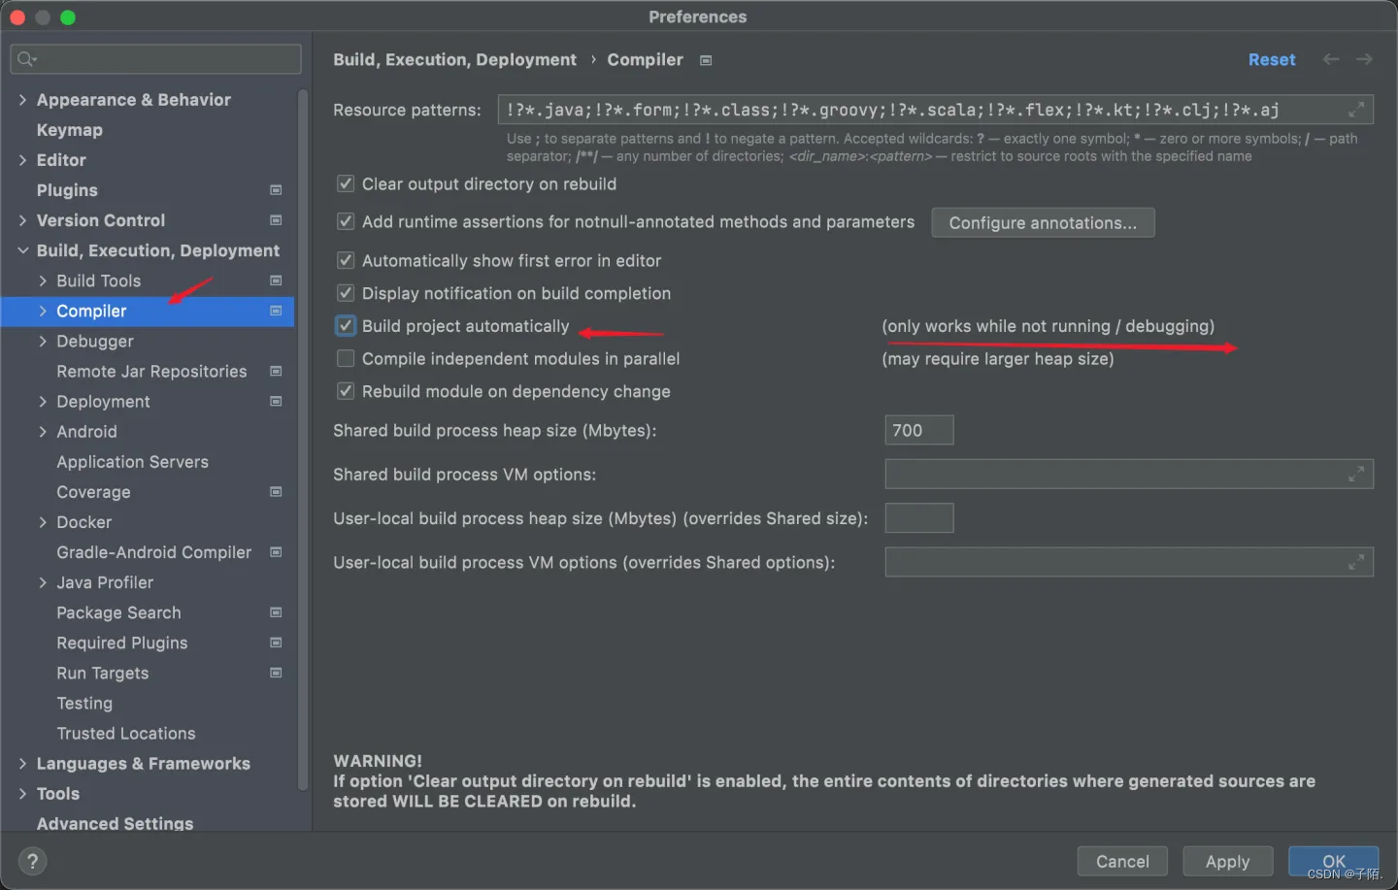Click Build, Execution, Deployment breadcrumb
This screenshot has height=890, width=1398.
(x=454, y=59)
